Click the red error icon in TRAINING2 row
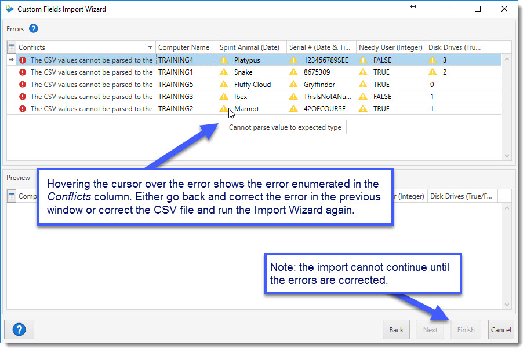 [23, 109]
